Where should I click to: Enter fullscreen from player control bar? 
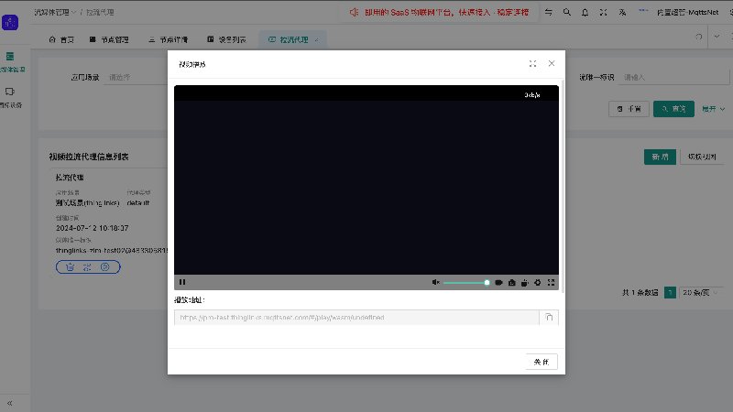click(x=552, y=283)
